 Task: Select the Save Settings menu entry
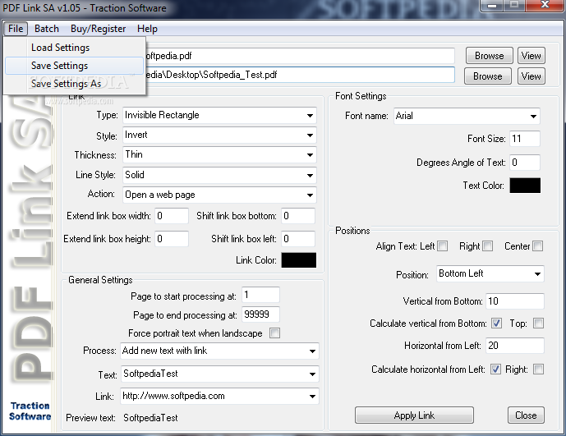click(x=75, y=66)
